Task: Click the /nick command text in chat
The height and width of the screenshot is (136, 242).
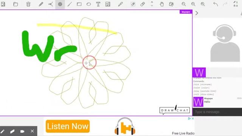Action: [x=202, y=85]
